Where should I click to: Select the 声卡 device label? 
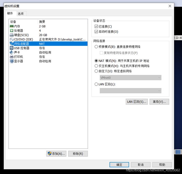(17, 52)
